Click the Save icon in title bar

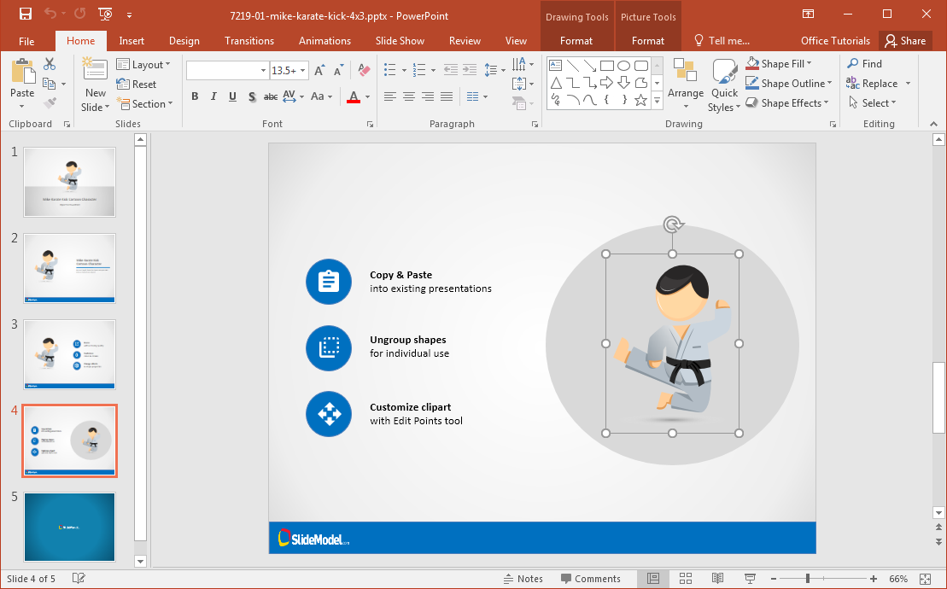[x=25, y=14]
